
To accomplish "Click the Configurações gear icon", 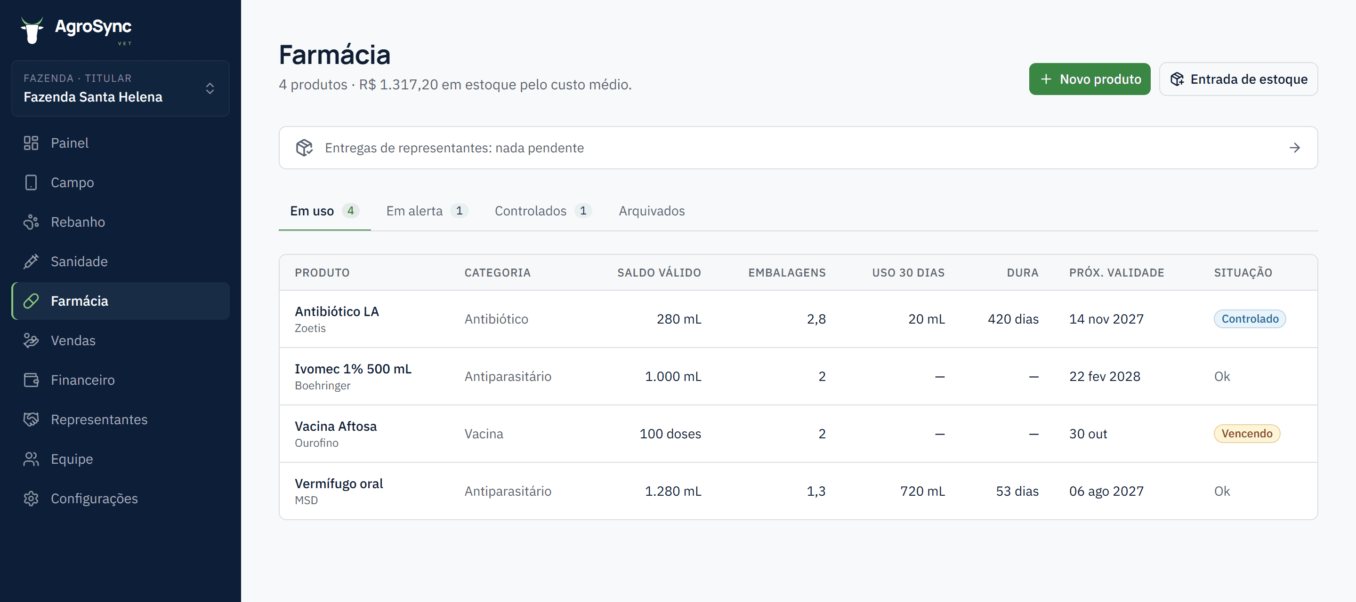I will [x=31, y=498].
